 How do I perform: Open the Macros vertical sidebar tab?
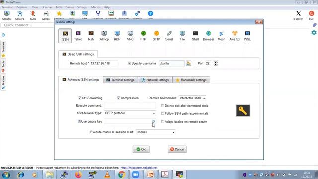tap(3, 82)
